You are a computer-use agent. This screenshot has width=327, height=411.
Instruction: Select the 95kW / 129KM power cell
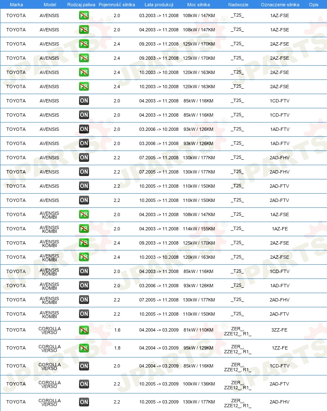pyautogui.click(x=199, y=348)
